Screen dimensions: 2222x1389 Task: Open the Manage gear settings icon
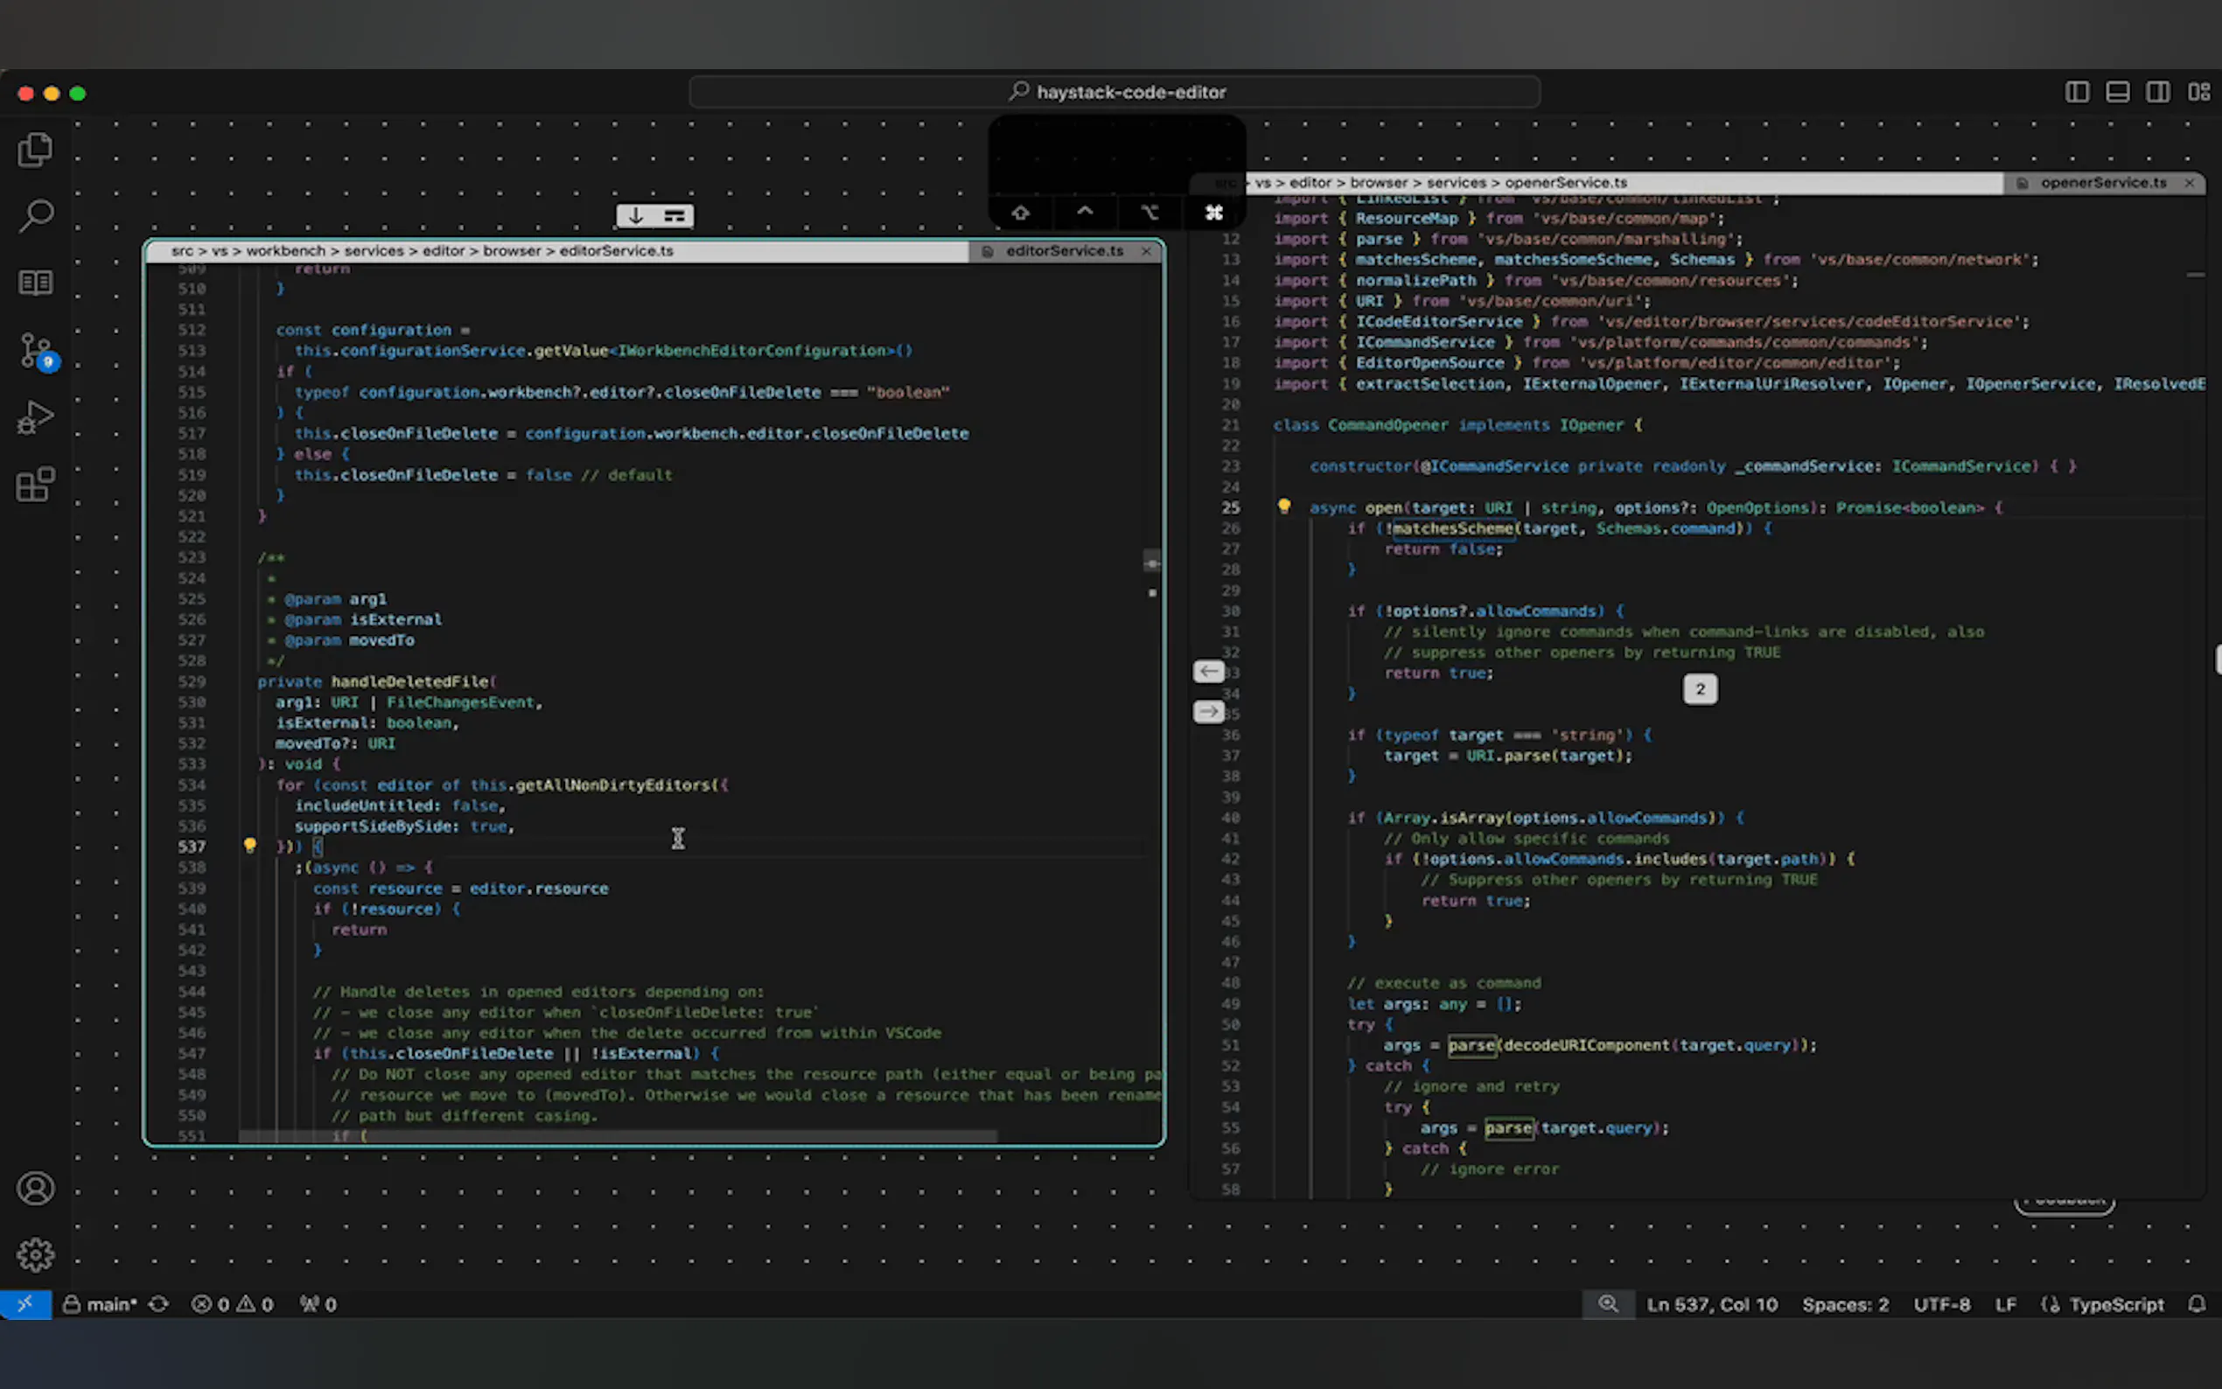[x=35, y=1254]
